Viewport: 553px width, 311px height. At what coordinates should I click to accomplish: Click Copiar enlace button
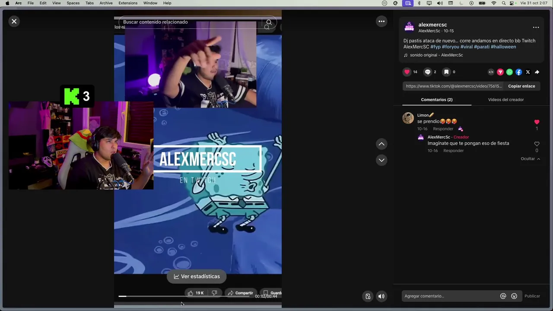click(521, 86)
